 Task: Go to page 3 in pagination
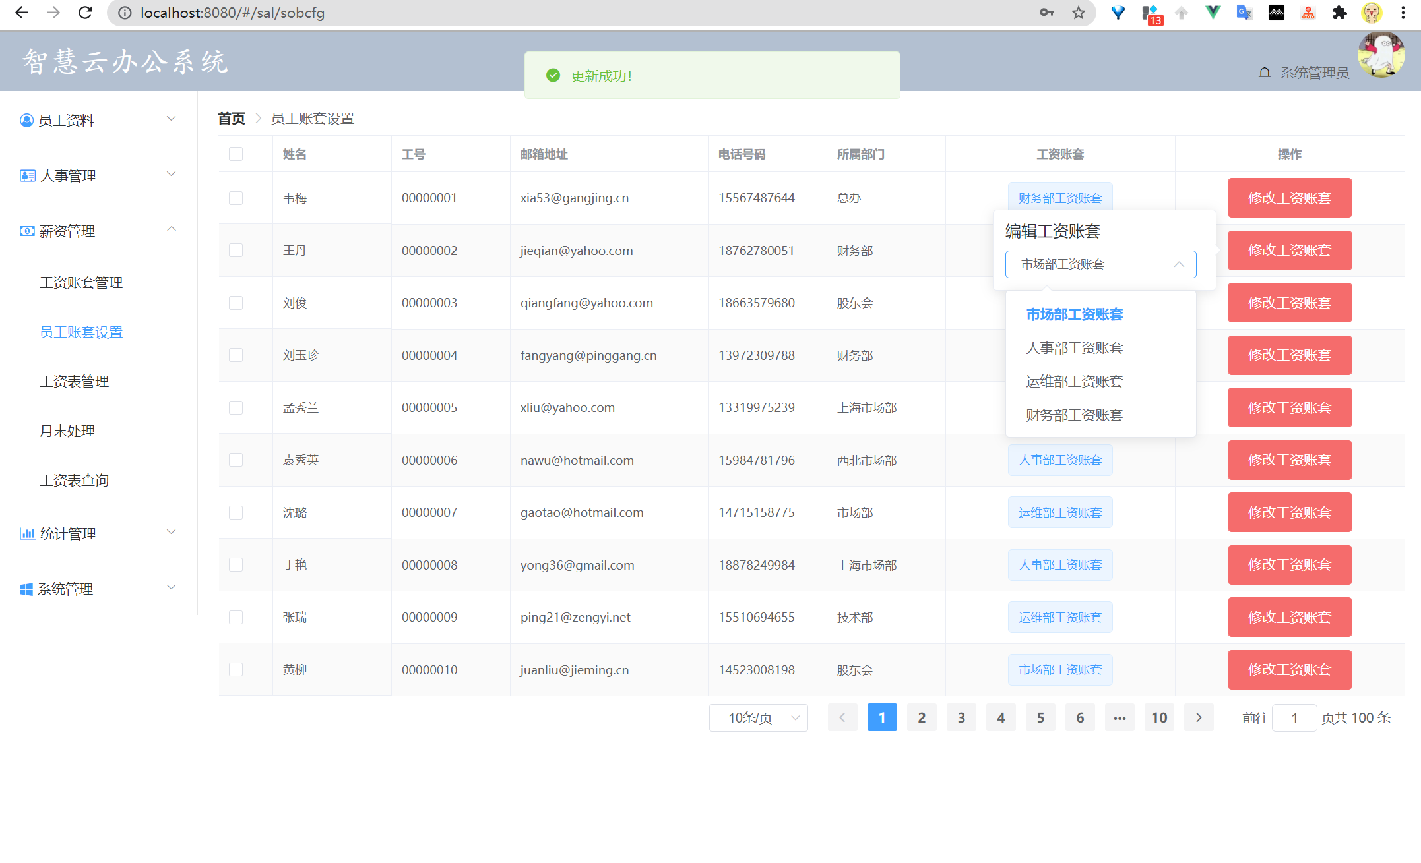point(961,717)
